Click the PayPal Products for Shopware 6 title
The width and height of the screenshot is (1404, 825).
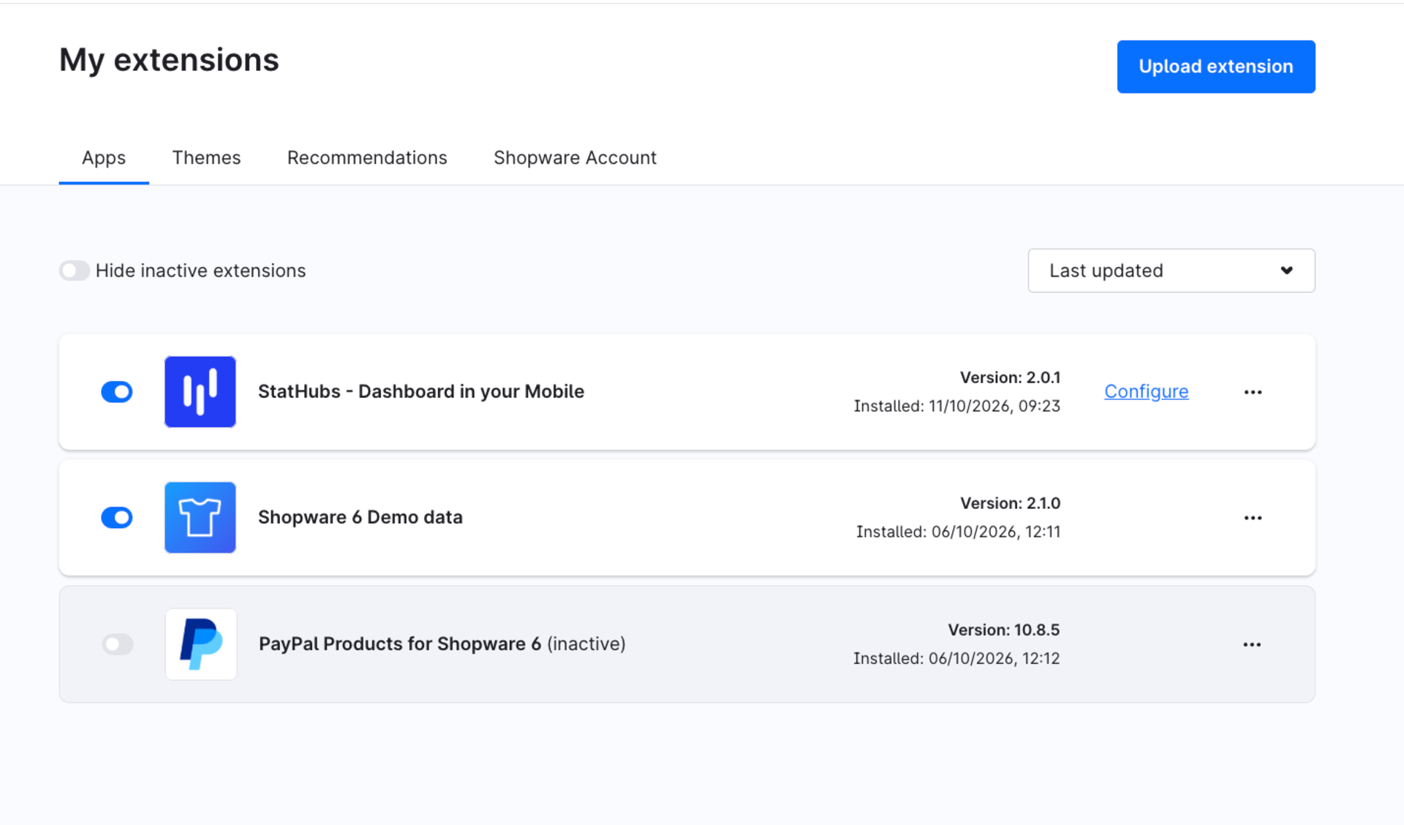(x=400, y=644)
